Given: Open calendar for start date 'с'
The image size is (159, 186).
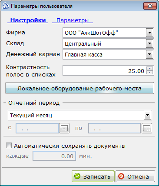Looking at the screenshot, I should point(64,128).
